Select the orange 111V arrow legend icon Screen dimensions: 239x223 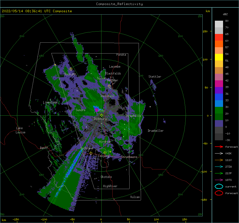click(x=219, y=160)
